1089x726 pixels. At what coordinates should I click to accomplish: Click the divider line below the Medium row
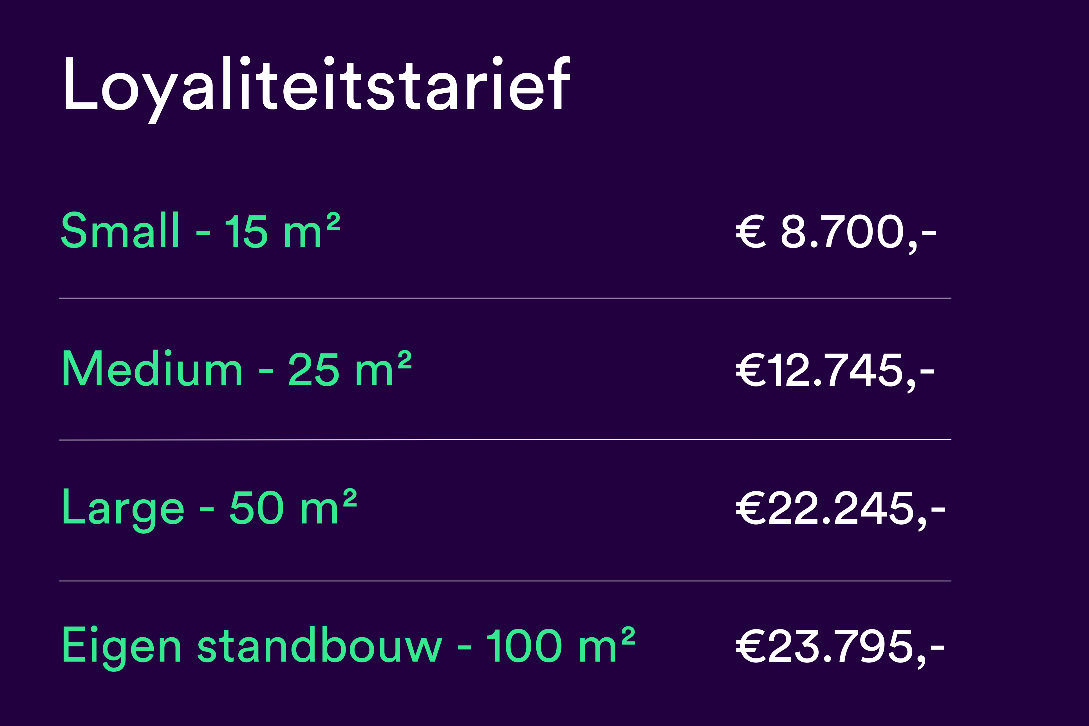505,440
